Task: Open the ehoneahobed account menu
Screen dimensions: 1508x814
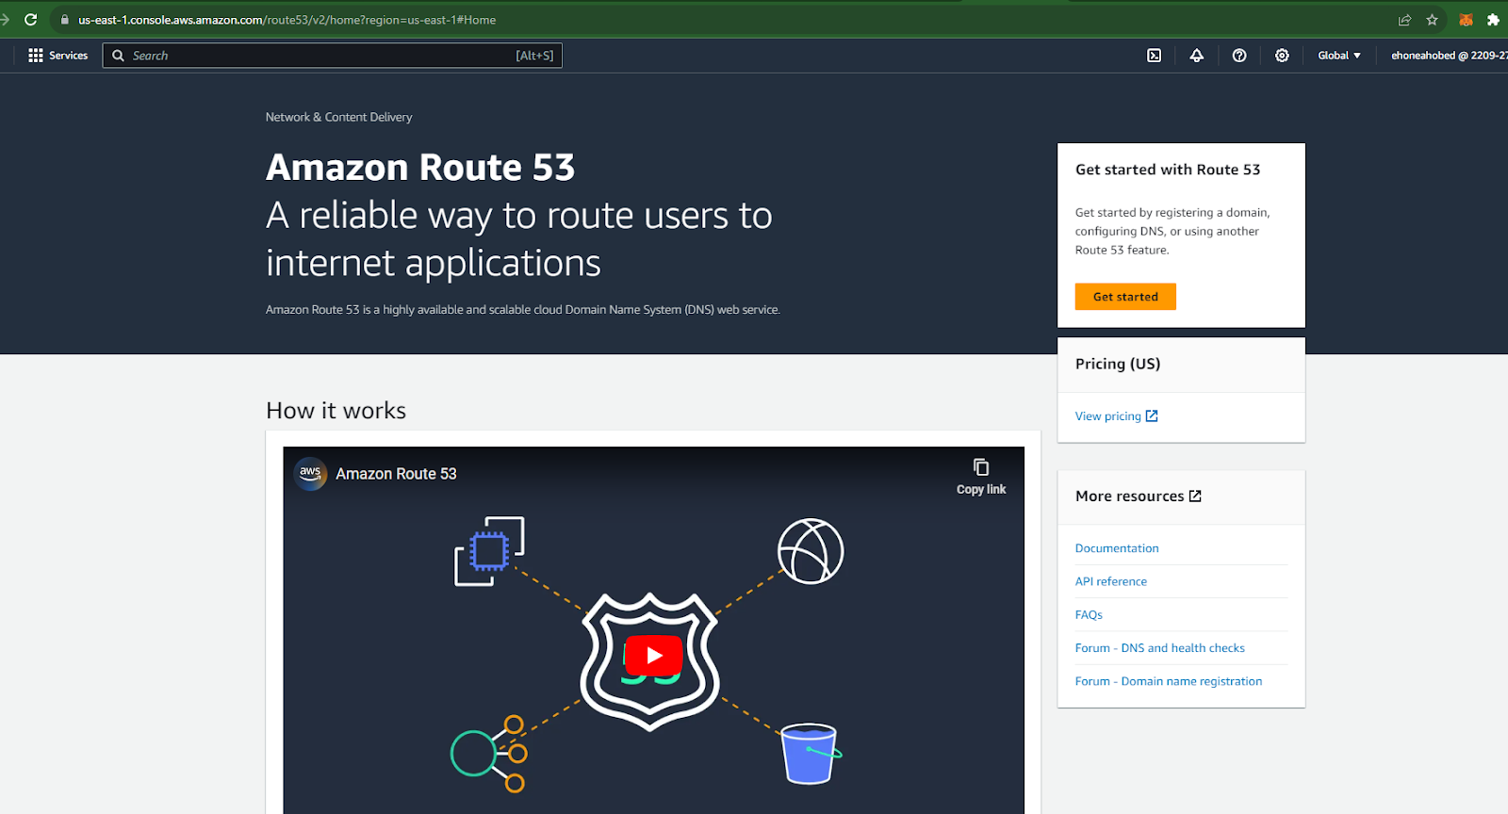Action: [x=1449, y=56]
